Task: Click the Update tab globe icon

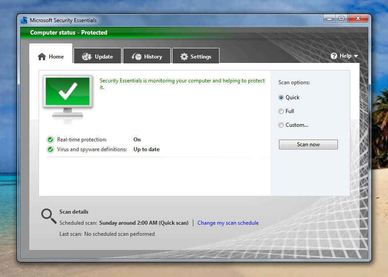Action: 87,56
